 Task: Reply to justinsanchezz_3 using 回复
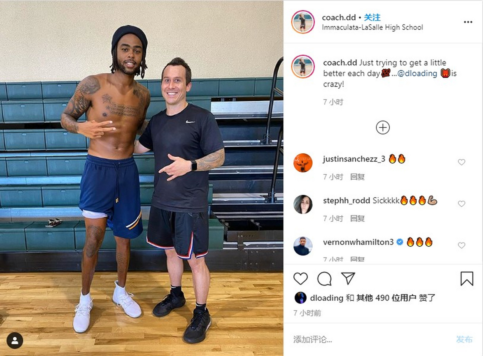pos(357,177)
